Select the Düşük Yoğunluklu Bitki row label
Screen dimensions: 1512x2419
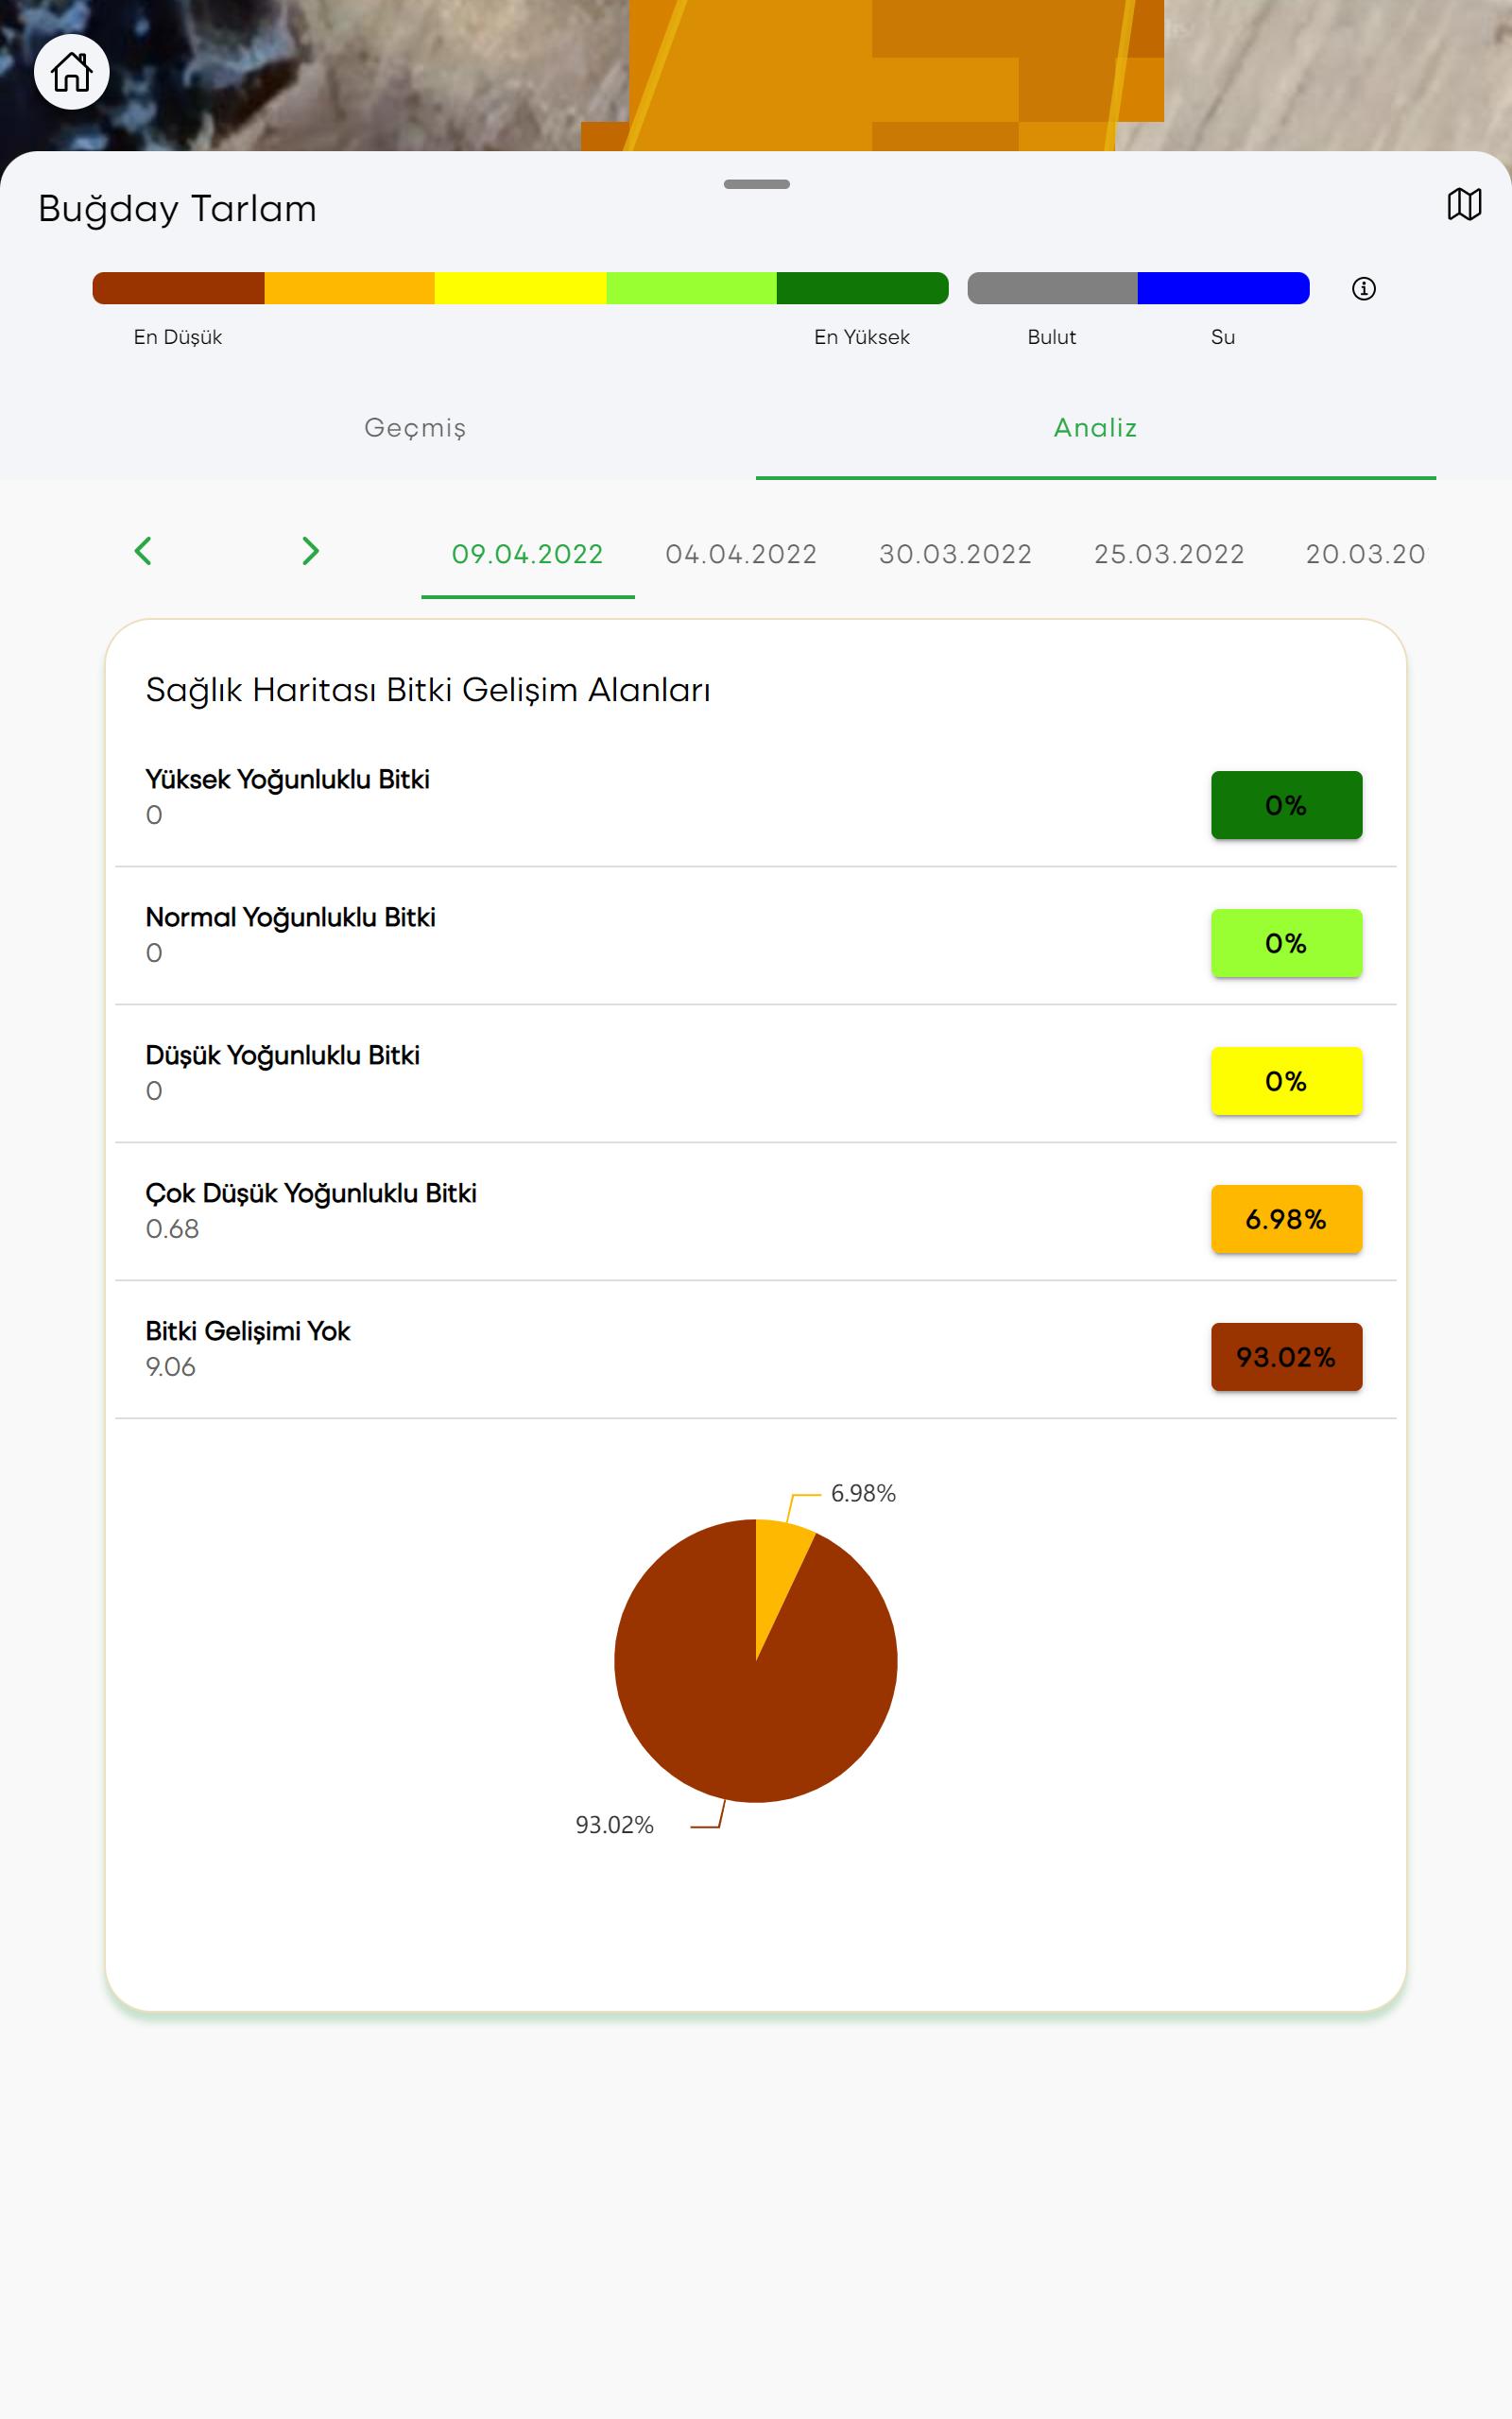pos(282,1055)
